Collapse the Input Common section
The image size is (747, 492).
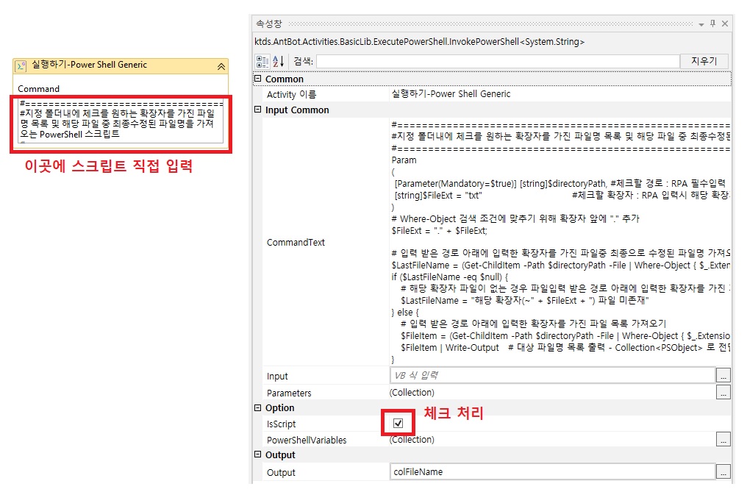tap(257, 110)
